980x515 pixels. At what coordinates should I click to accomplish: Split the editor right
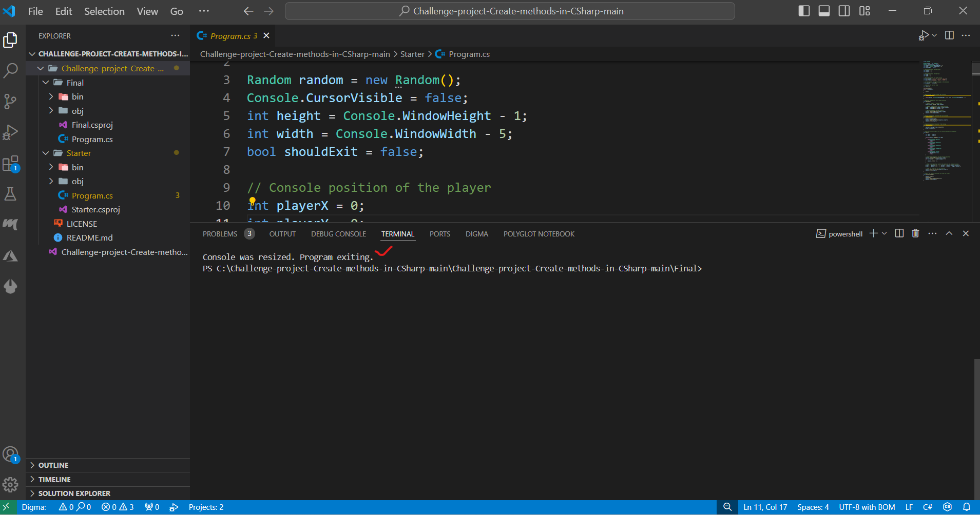click(949, 35)
